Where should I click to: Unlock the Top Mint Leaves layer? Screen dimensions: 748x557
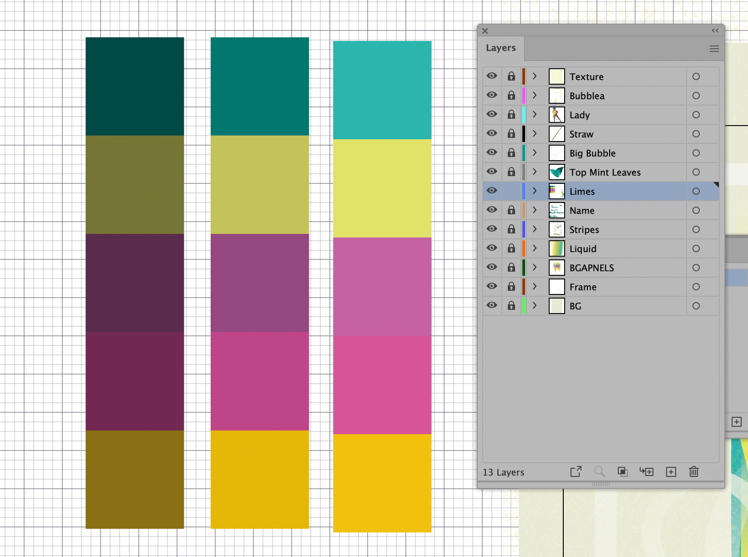511,172
